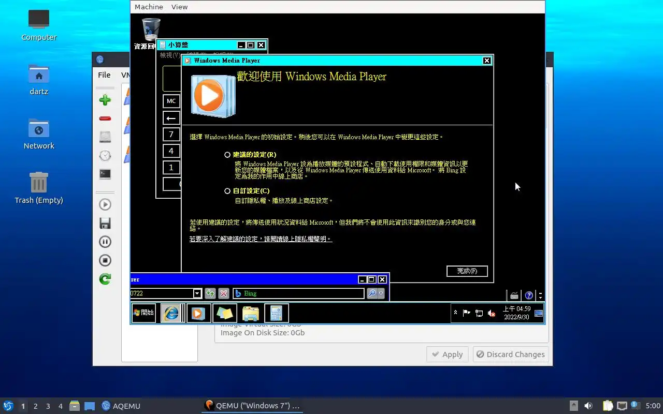
Task: Click Linux panel clipboard manager icon
Action: coord(608,406)
